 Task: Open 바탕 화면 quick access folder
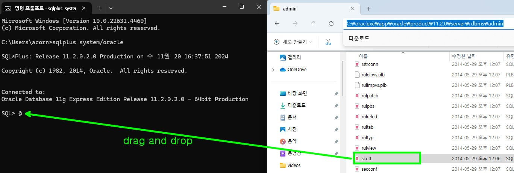(x=293, y=93)
